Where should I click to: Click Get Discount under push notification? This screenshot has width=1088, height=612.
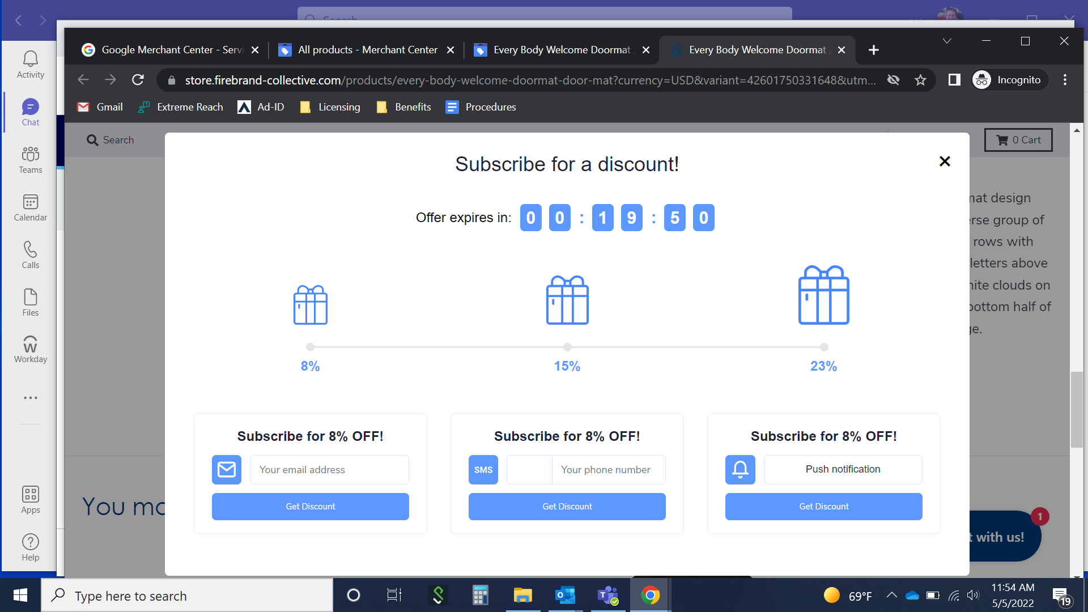[x=823, y=507]
